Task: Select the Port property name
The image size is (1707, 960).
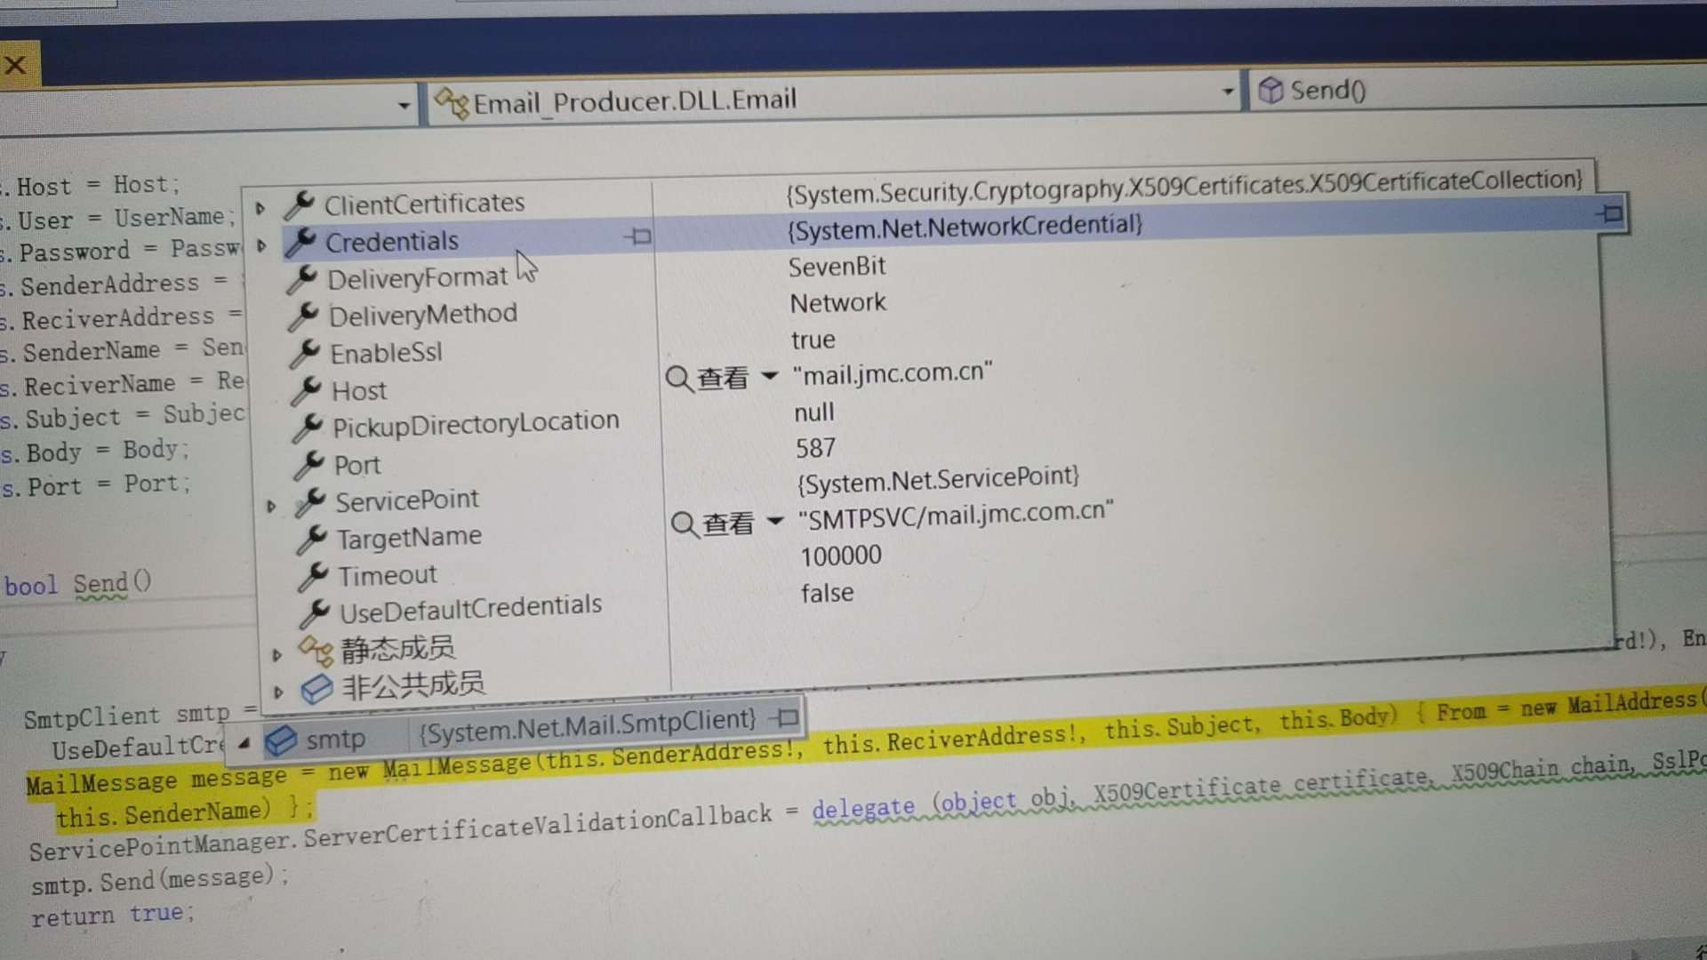Action: (357, 465)
